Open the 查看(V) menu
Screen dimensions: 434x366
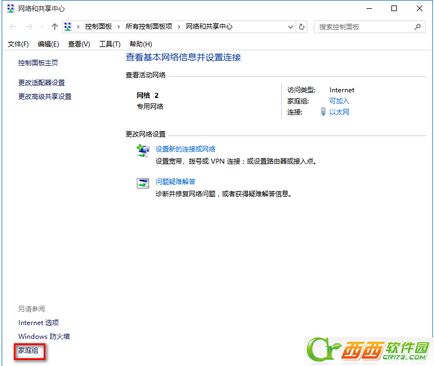point(79,44)
